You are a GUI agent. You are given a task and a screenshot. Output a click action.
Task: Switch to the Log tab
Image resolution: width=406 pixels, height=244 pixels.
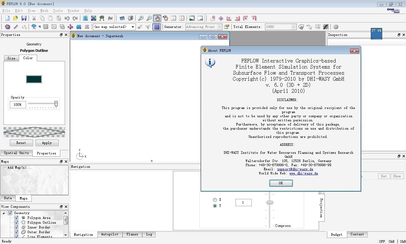[x=149, y=234]
